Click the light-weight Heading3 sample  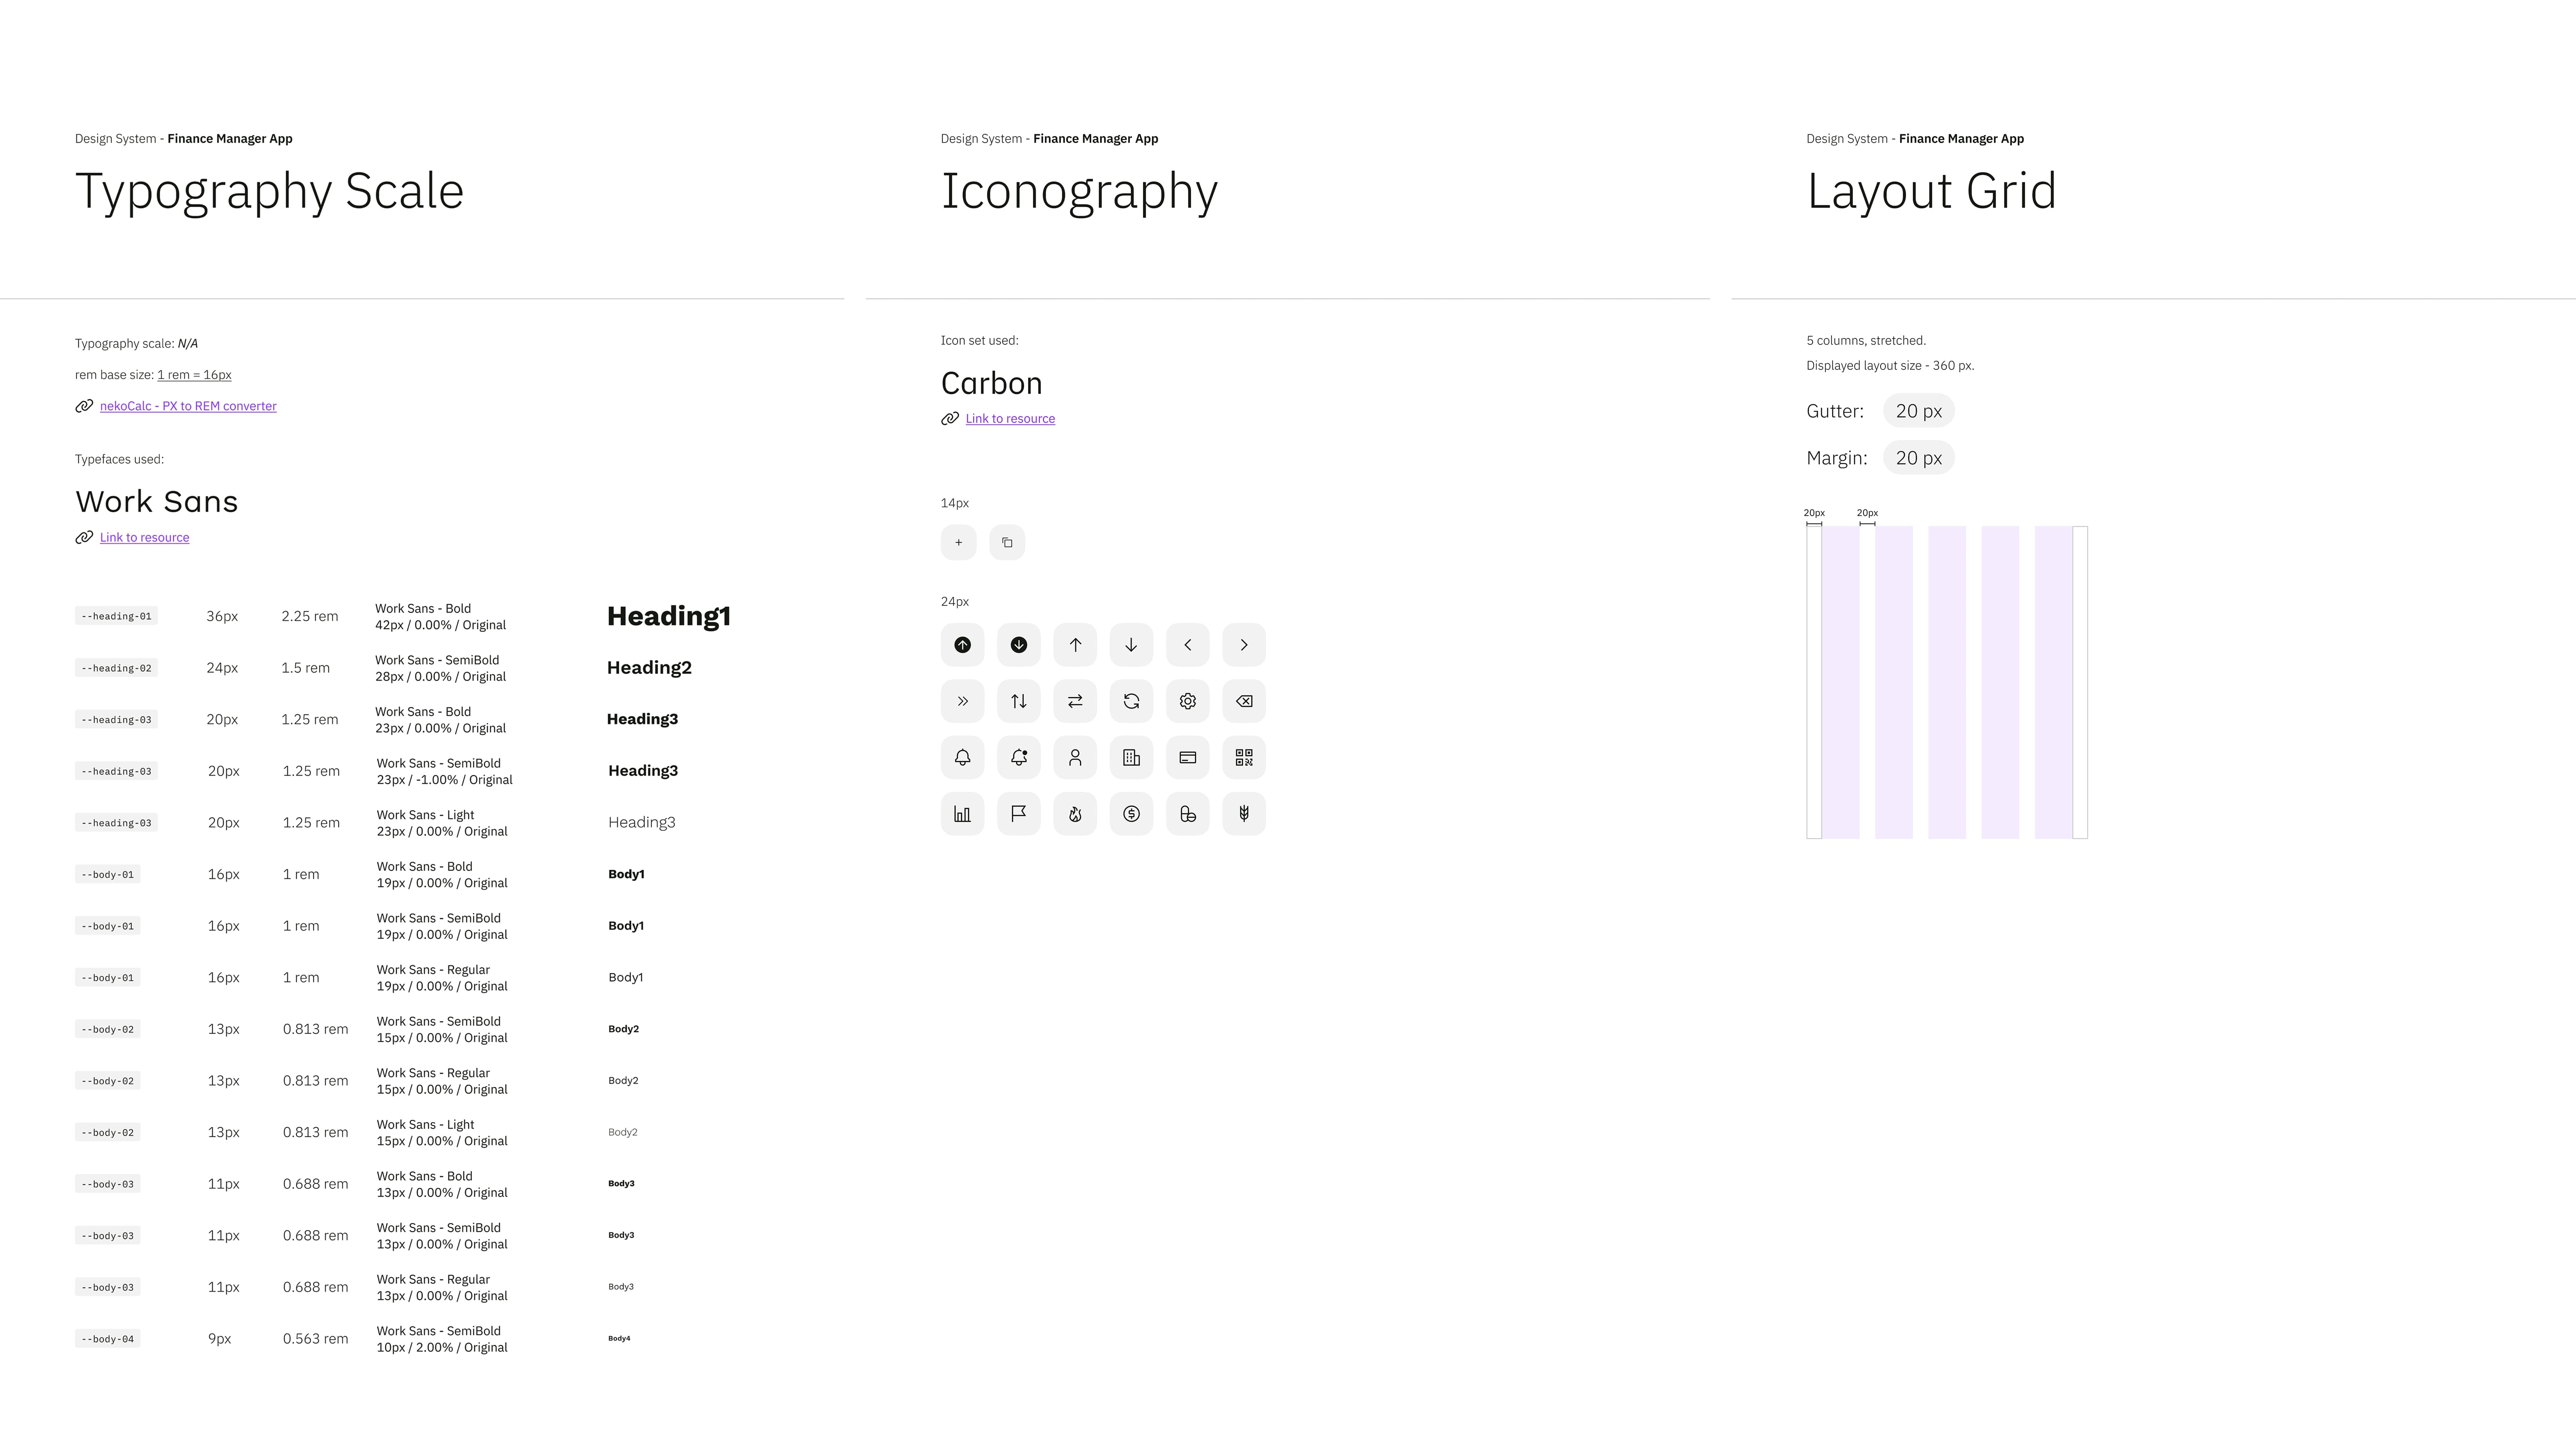coord(642,823)
